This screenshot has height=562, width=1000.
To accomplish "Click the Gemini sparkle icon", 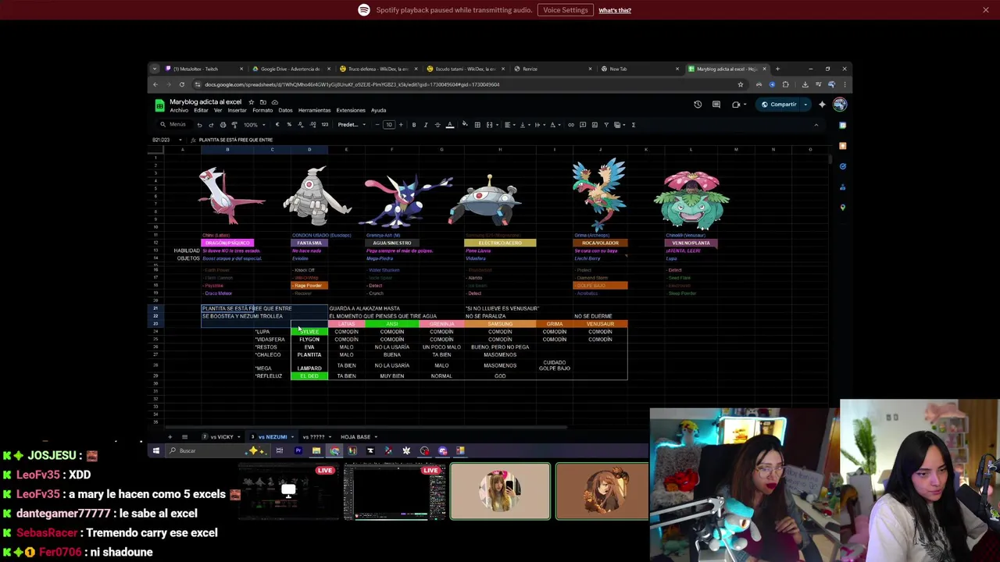I will [x=822, y=105].
